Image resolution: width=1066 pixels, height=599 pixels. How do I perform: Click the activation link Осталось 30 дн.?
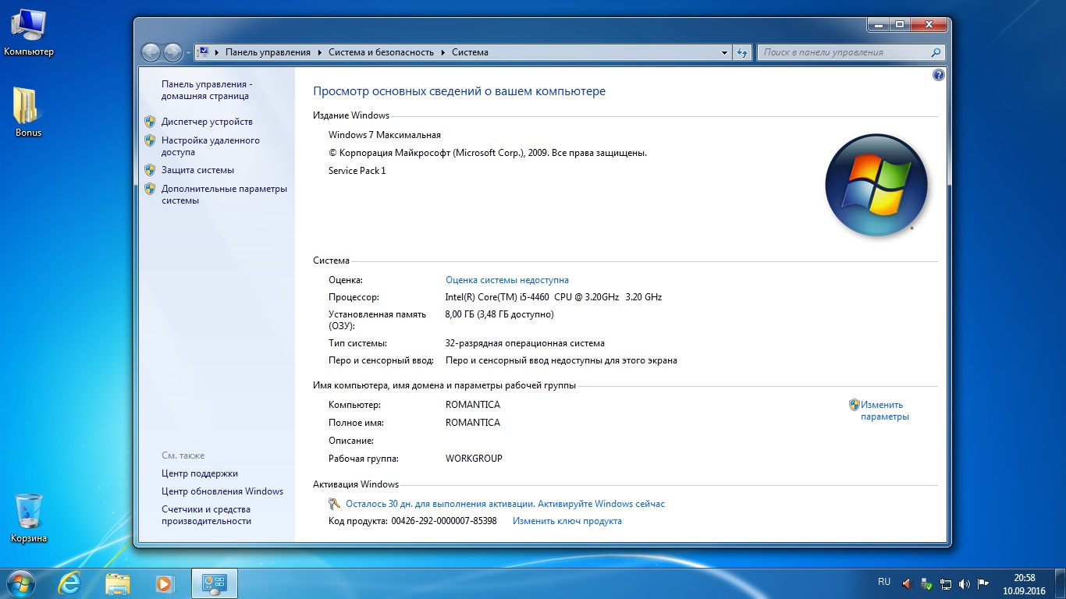(505, 504)
